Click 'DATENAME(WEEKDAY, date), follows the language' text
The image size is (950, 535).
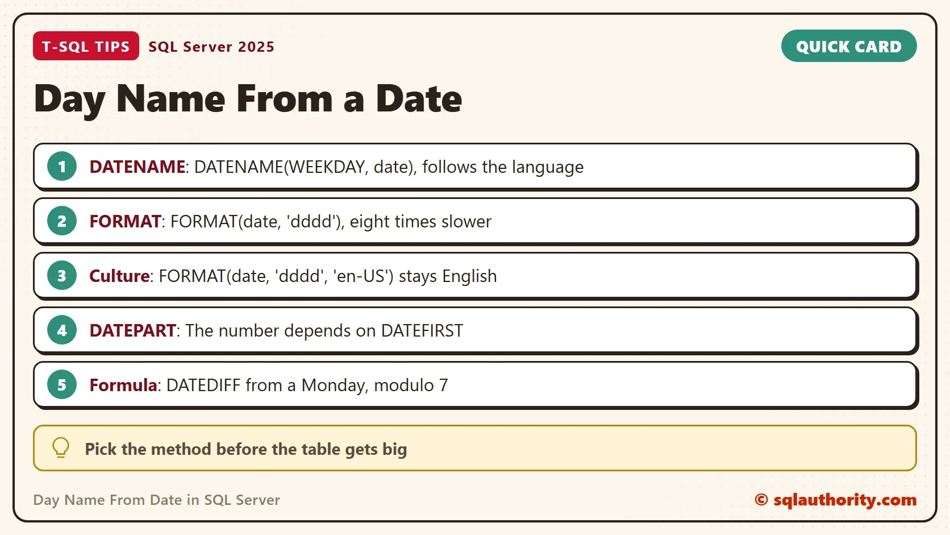(x=389, y=167)
